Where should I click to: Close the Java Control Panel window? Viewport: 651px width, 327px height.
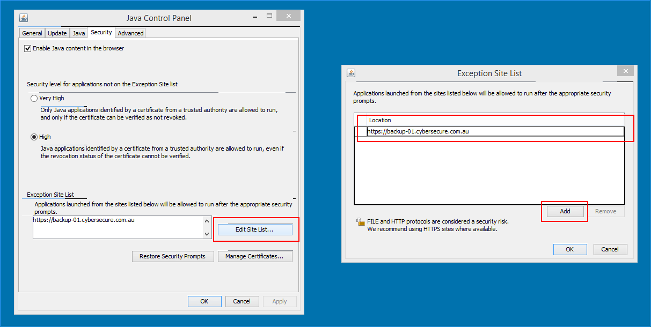(x=289, y=16)
